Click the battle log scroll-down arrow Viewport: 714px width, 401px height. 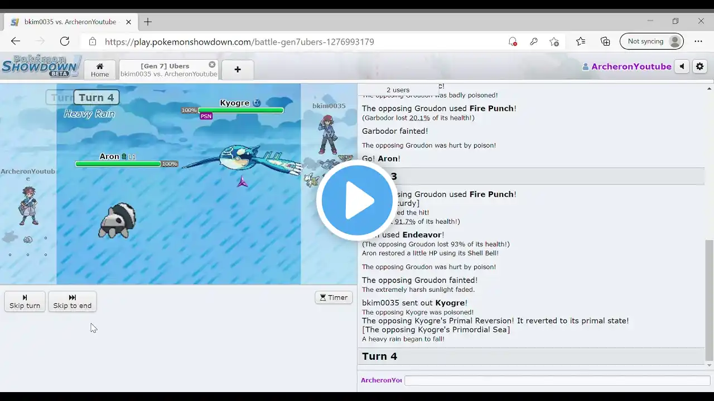tap(709, 365)
